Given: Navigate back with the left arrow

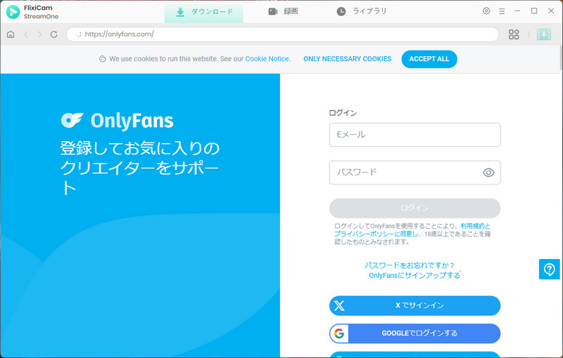Looking at the screenshot, I should point(26,34).
